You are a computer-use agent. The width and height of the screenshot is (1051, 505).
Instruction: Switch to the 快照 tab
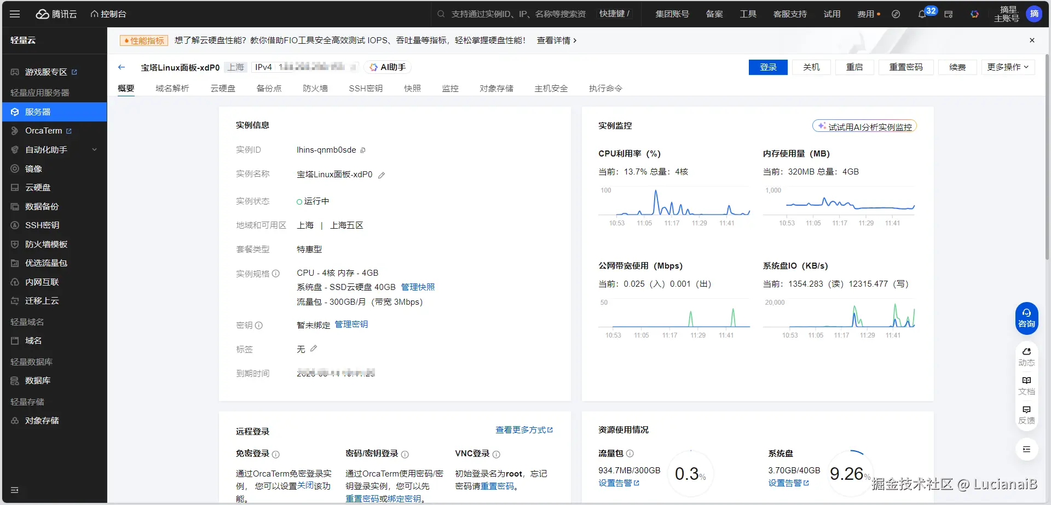click(413, 89)
